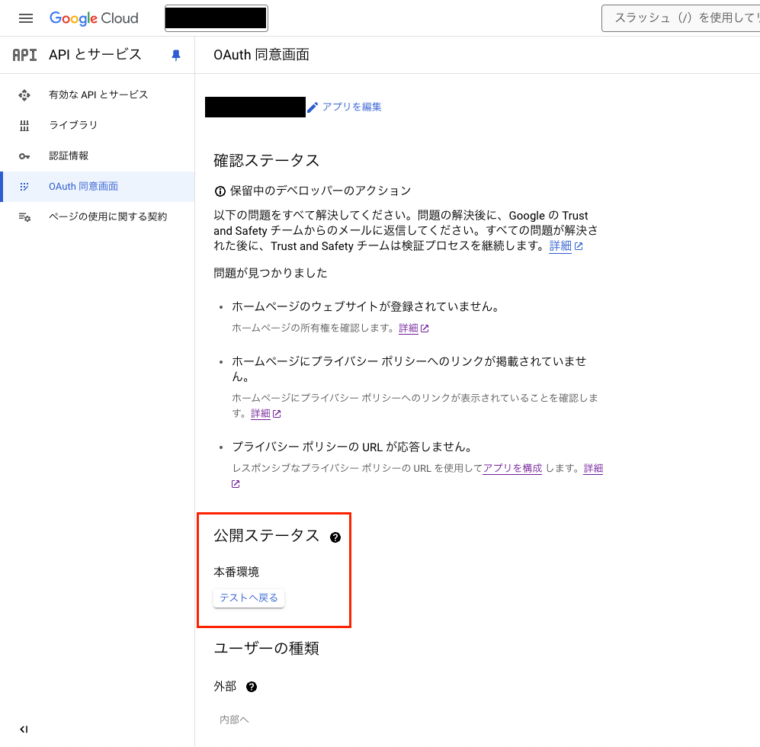Image resolution: width=760 pixels, height=747 pixels.
Task: Click the pencil icon beside アプリを編集
Action: (313, 107)
